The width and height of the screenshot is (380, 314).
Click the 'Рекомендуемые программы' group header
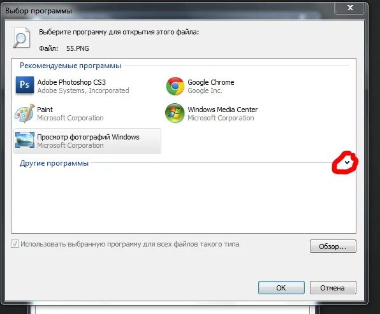[x=70, y=66]
